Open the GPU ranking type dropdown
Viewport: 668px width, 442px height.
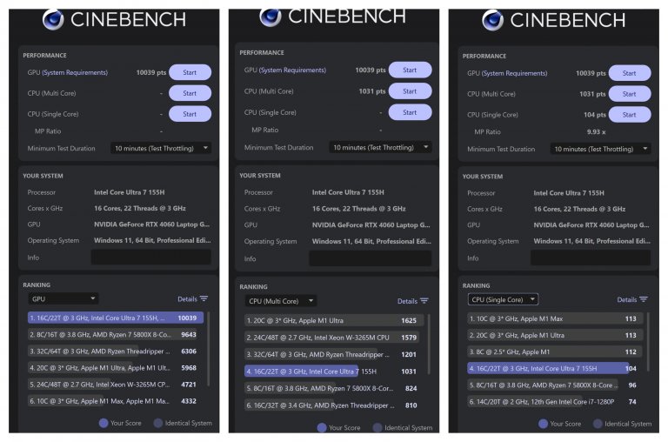[63, 298]
